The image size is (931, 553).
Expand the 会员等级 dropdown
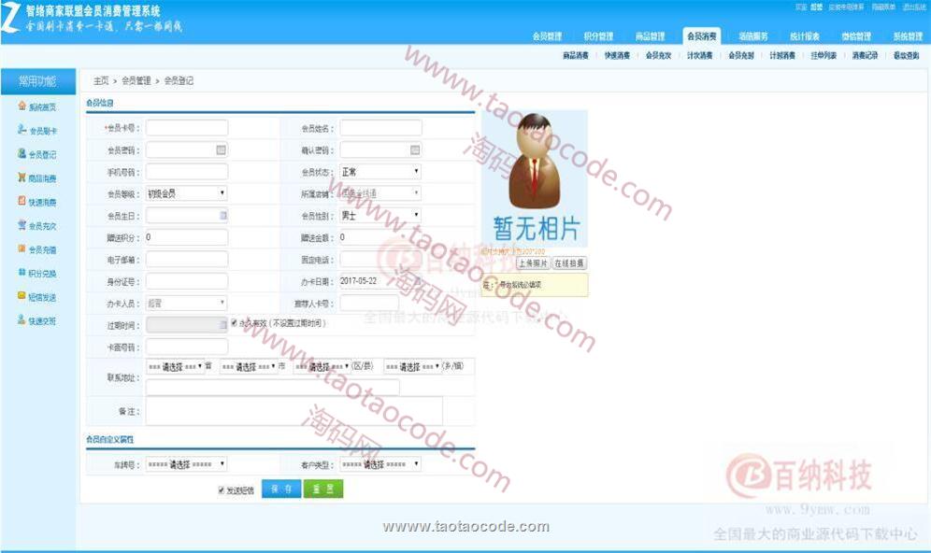[186, 193]
